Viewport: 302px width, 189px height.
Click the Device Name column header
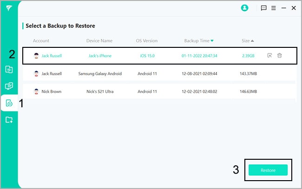pyautogui.click(x=100, y=41)
